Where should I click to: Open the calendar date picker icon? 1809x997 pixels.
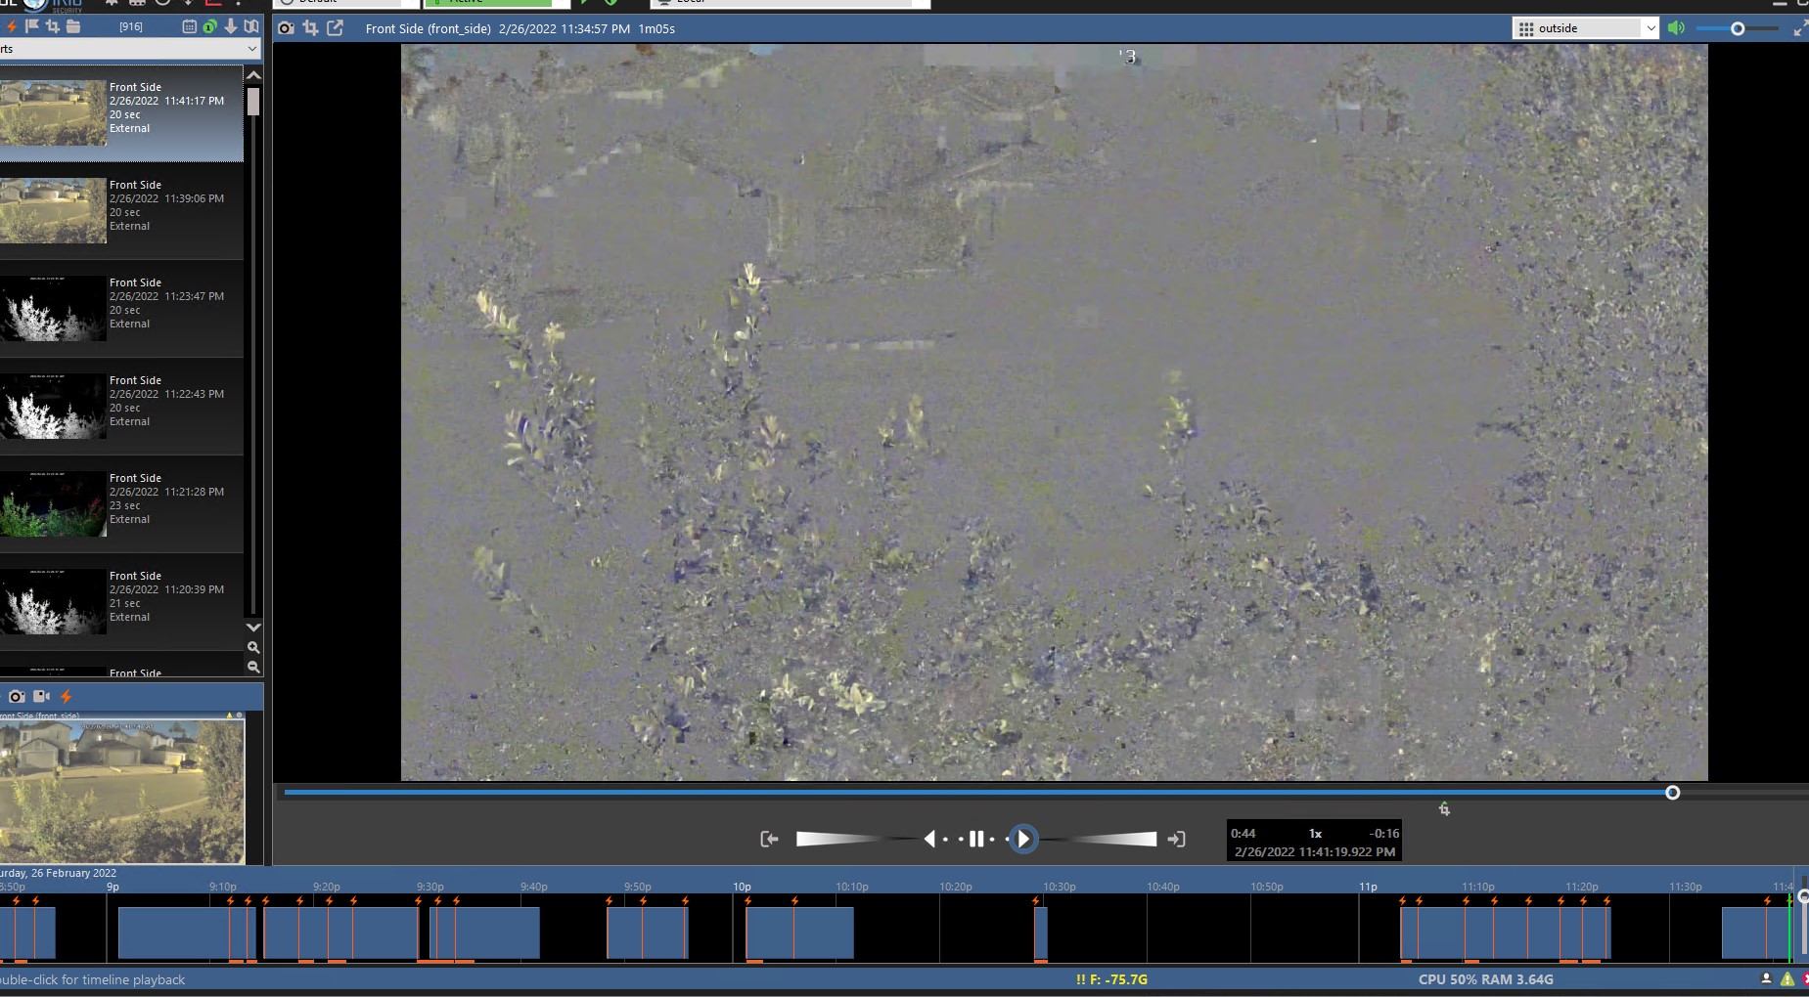pyautogui.click(x=190, y=26)
